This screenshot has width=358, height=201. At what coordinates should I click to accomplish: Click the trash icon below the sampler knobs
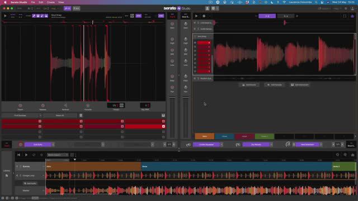(81, 116)
